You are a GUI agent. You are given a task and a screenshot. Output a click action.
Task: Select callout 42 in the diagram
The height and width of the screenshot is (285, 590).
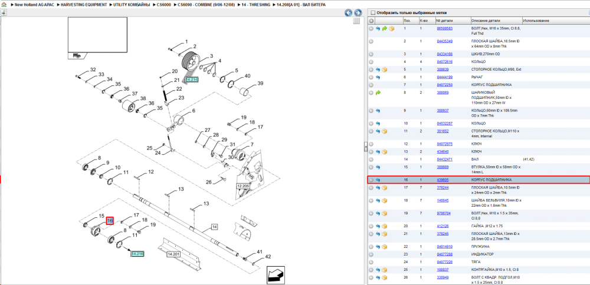[268, 257]
